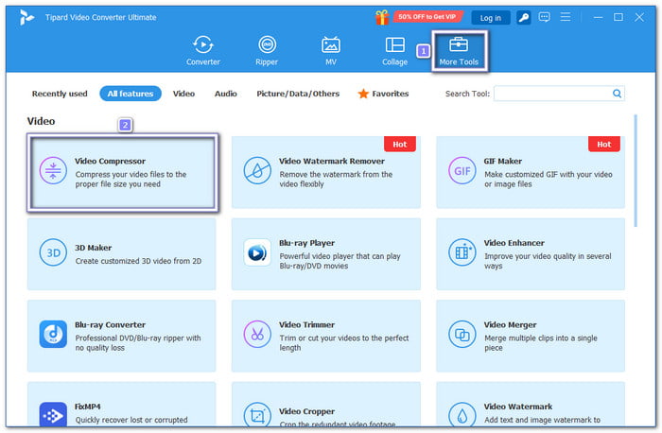Open the GIF Maker title
Viewport: 662px width, 433px height.
(503, 162)
